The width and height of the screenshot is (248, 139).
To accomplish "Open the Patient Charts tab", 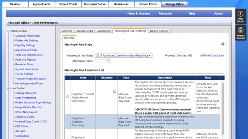I will pos(68,4).
